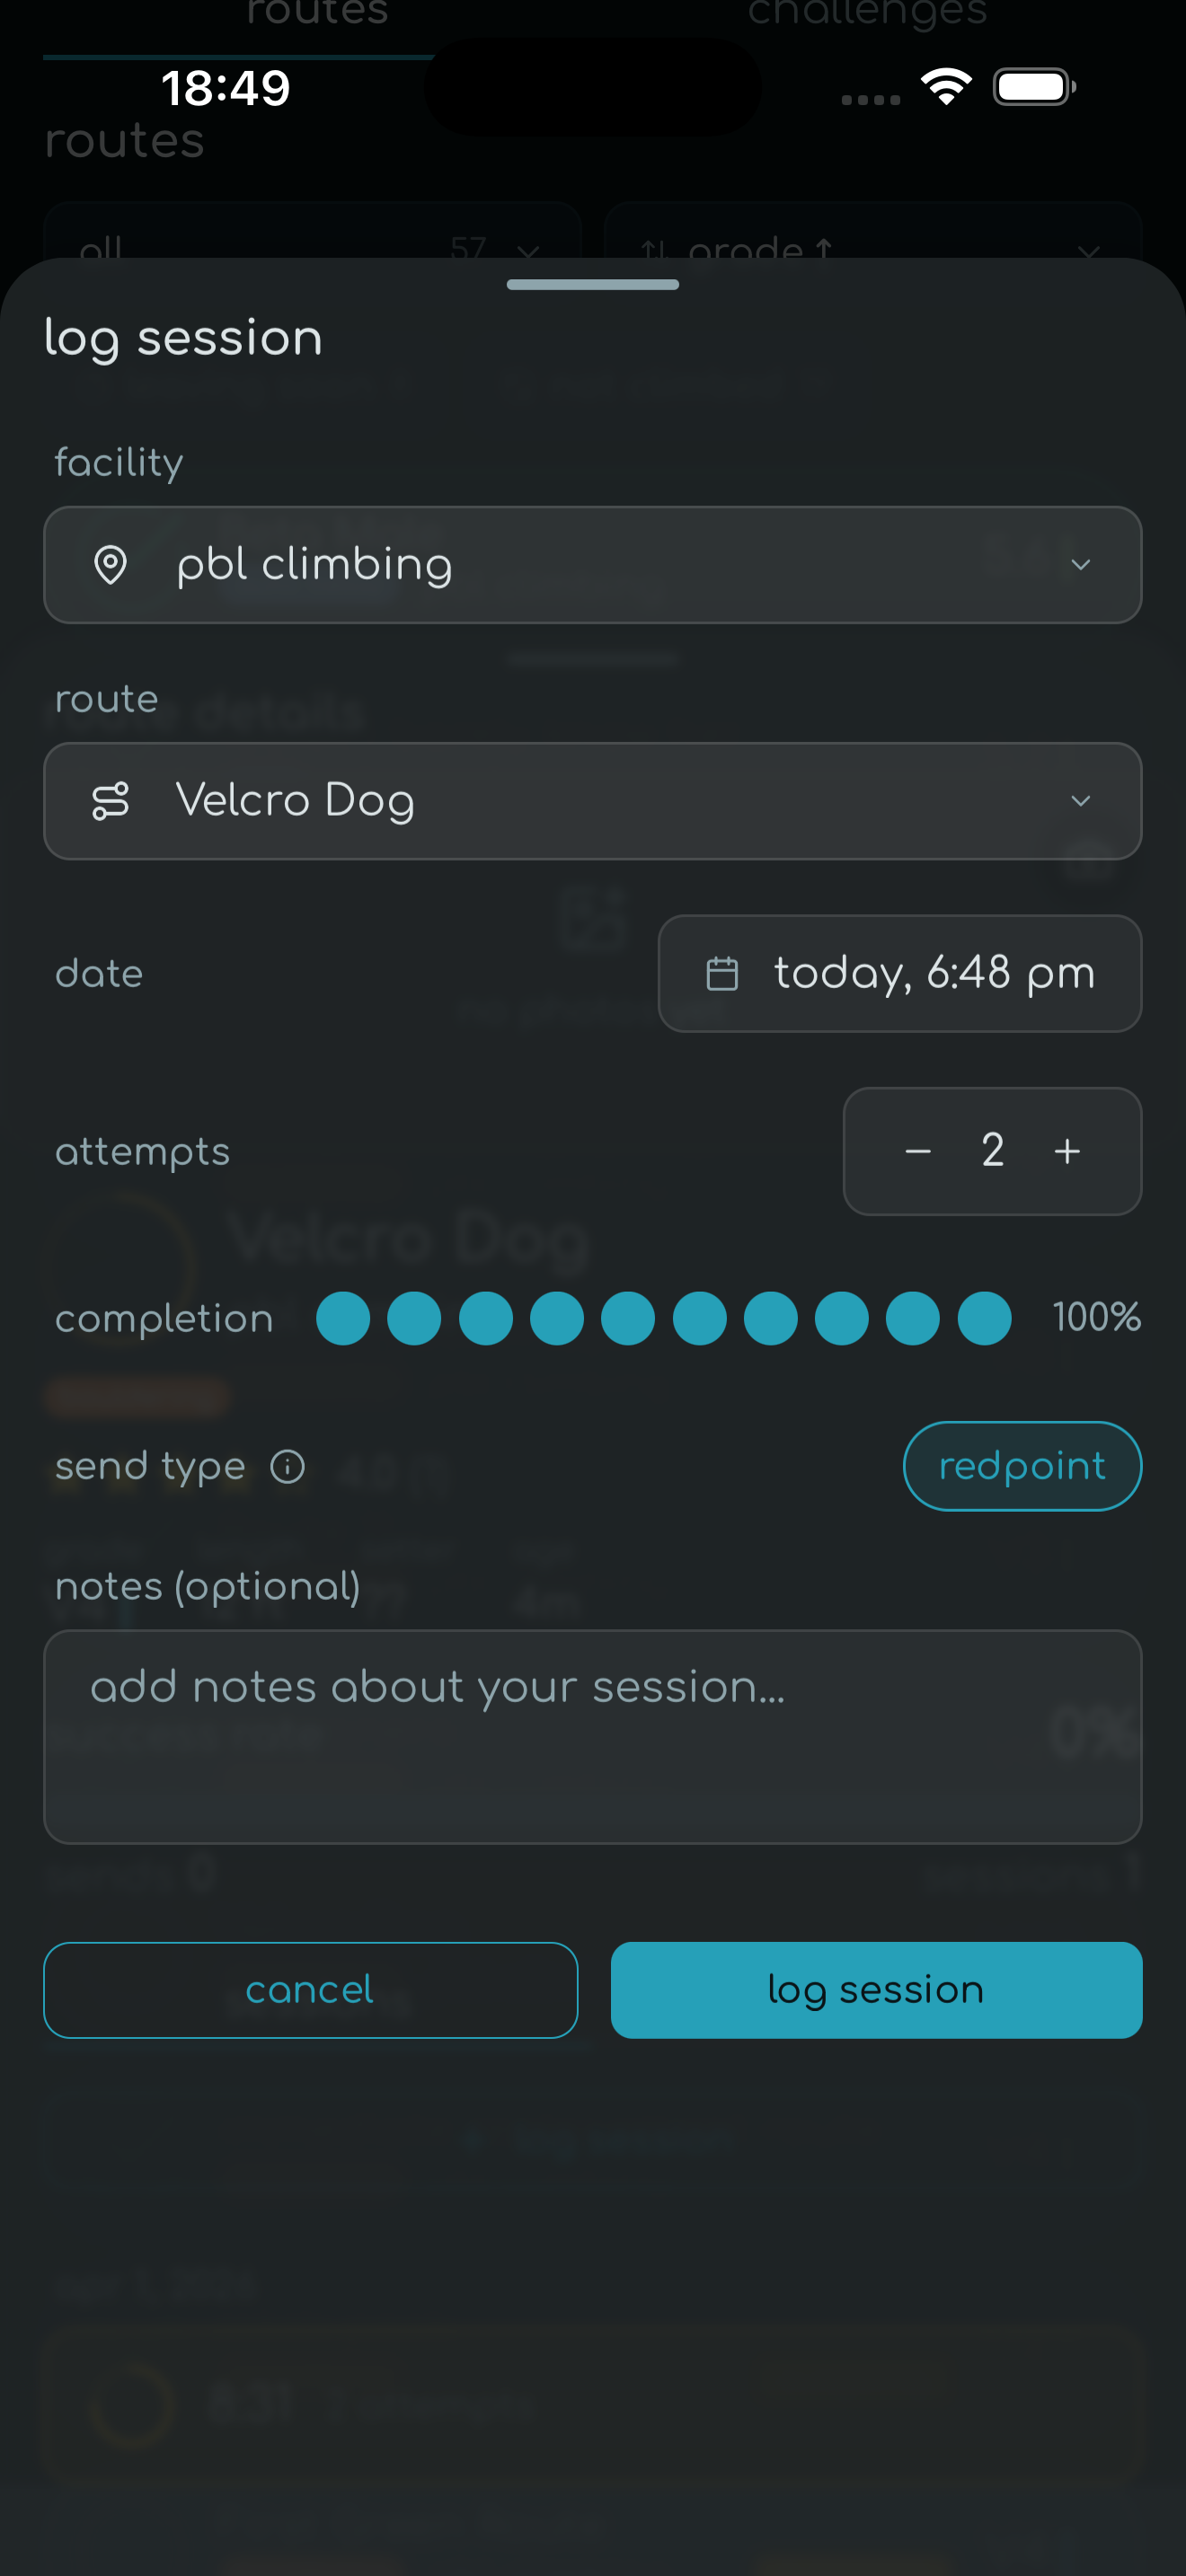Submit with the log session button
The image size is (1186, 2576).
coord(876,1990)
